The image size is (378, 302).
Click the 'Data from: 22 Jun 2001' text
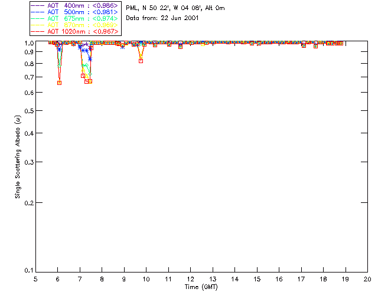pos(162,18)
